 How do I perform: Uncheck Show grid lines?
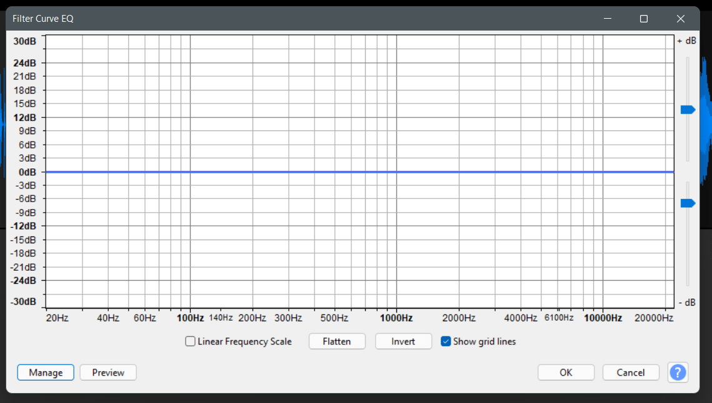tap(446, 341)
